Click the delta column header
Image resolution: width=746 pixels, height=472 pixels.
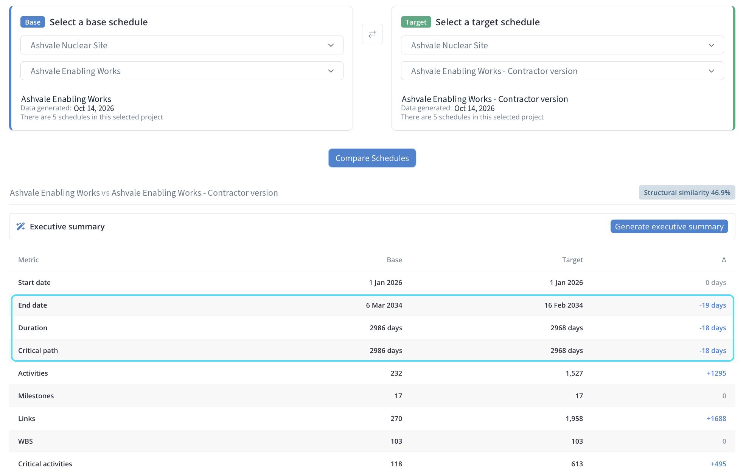coord(724,260)
